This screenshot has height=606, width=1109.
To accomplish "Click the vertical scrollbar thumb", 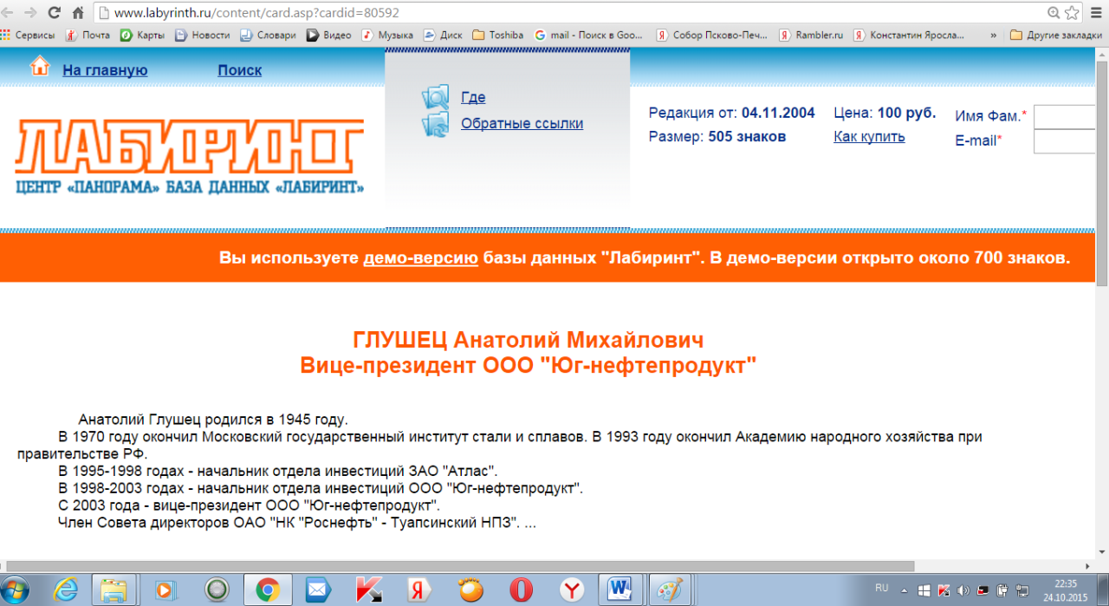I will [x=1102, y=173].
